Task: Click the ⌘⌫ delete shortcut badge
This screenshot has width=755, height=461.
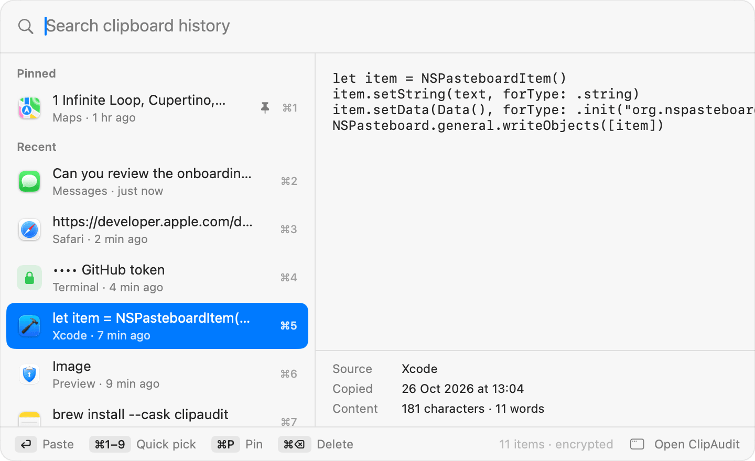Action: [x=294, y=444]
